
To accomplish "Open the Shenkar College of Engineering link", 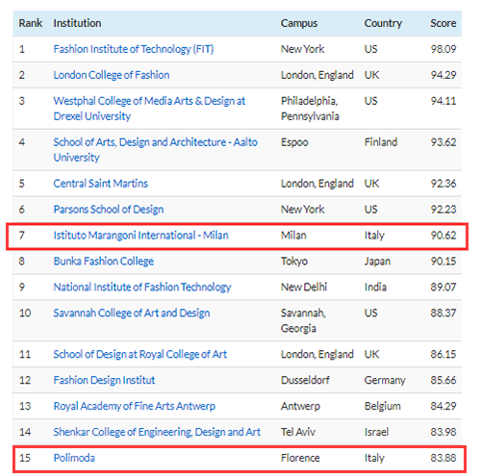I will click(157, 432).
